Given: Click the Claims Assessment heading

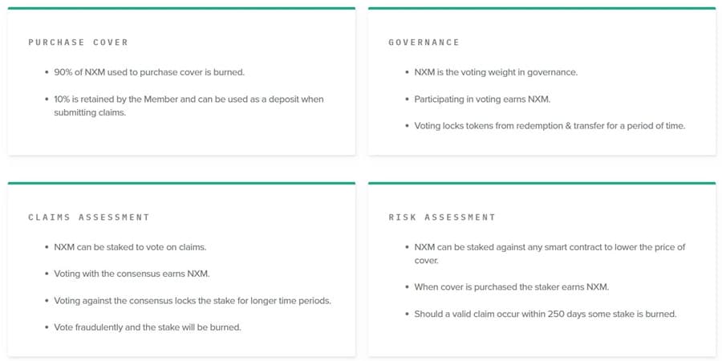Looking at the screenshot, I should pyautogui.click(x=88, y=217).
